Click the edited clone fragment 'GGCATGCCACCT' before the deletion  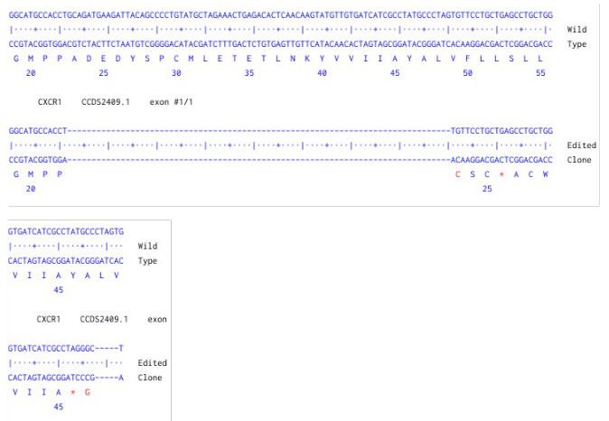[x=38, y=131]
